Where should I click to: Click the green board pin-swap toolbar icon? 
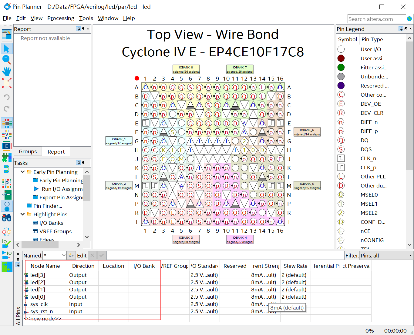tap(7, 194)
